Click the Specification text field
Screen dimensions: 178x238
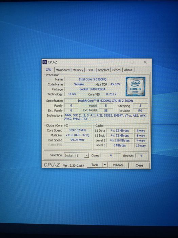(106, 101)
